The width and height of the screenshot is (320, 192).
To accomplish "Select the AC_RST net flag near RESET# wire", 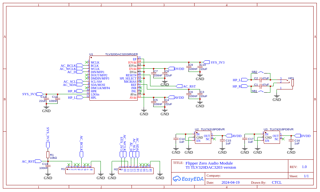I will point(179,86).
